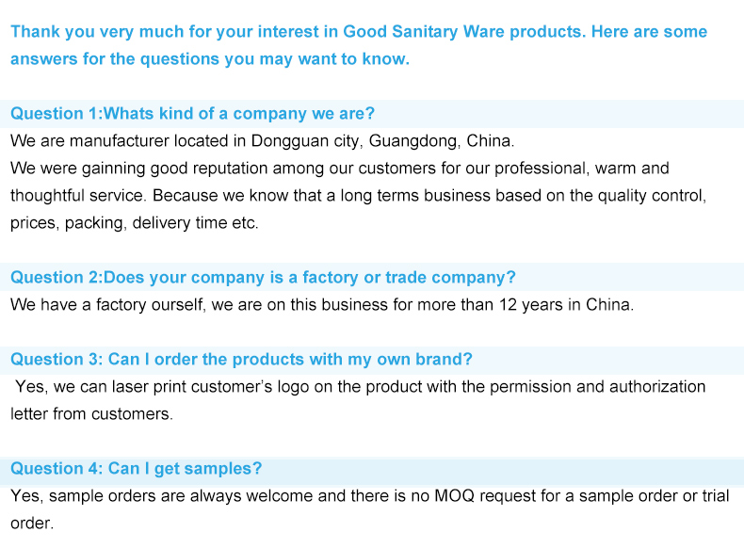Click the intro line starting "Thank you very much"

tap(358, 32)
